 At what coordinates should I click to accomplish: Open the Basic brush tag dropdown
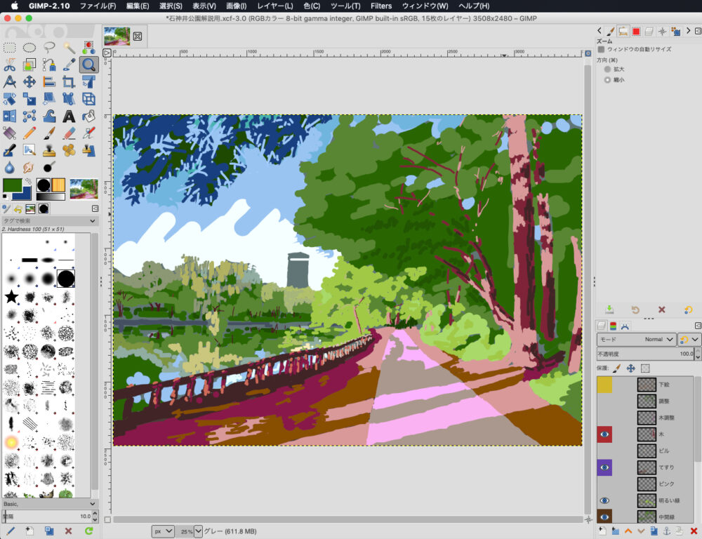(x=49, y=504)
